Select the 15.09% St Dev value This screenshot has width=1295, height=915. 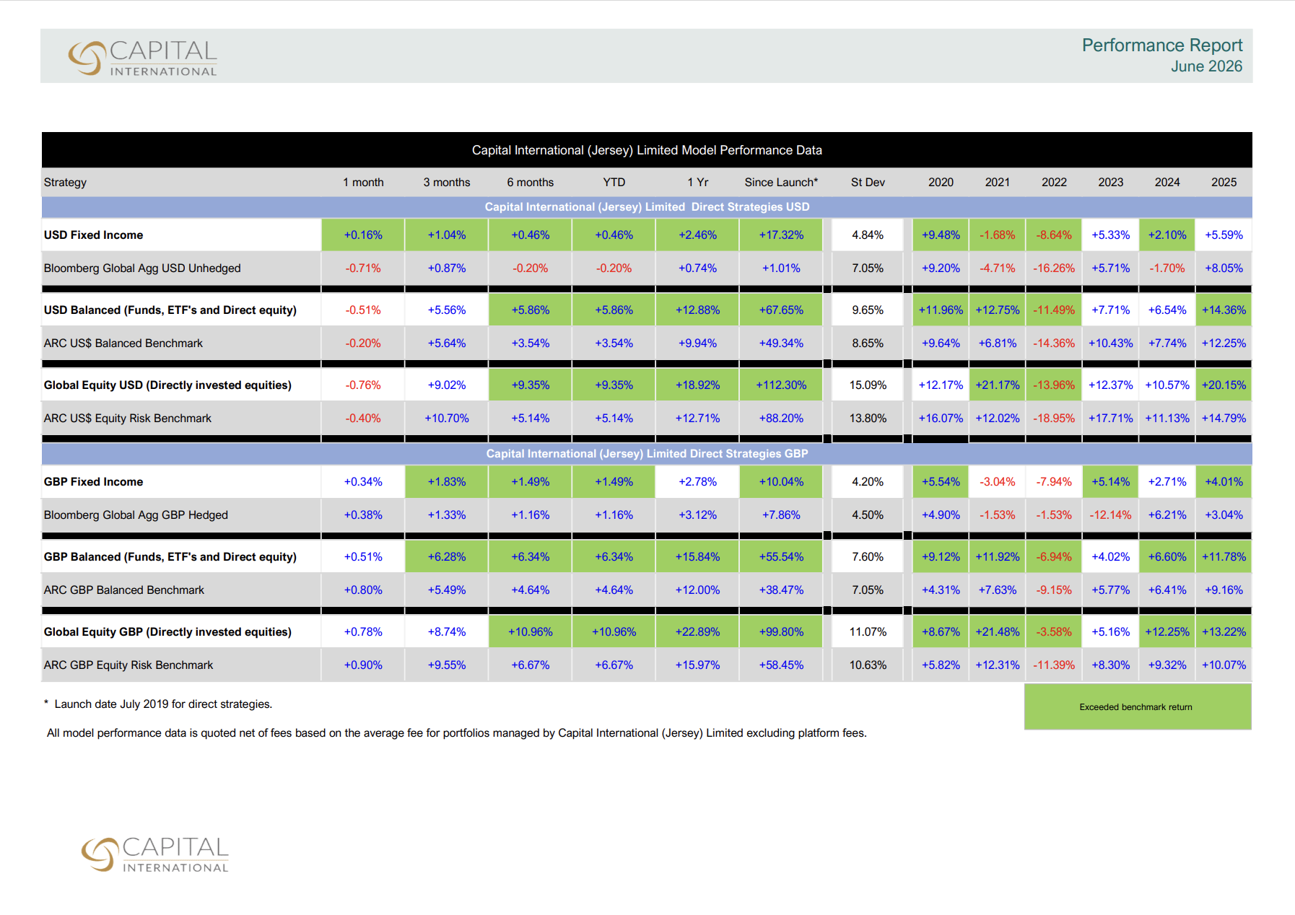[x=868, y=385]
